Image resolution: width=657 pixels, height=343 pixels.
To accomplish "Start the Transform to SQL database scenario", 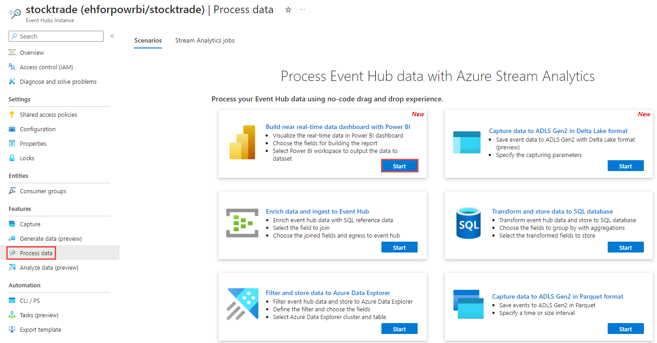I will click(x=625, y=248).
